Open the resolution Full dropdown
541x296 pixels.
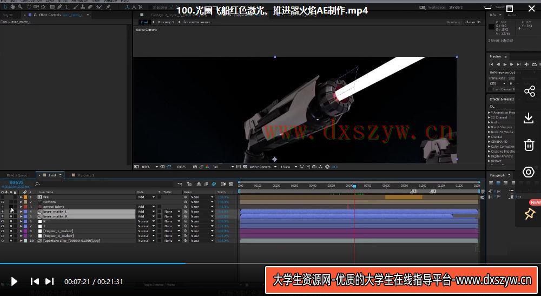[223, 167]
